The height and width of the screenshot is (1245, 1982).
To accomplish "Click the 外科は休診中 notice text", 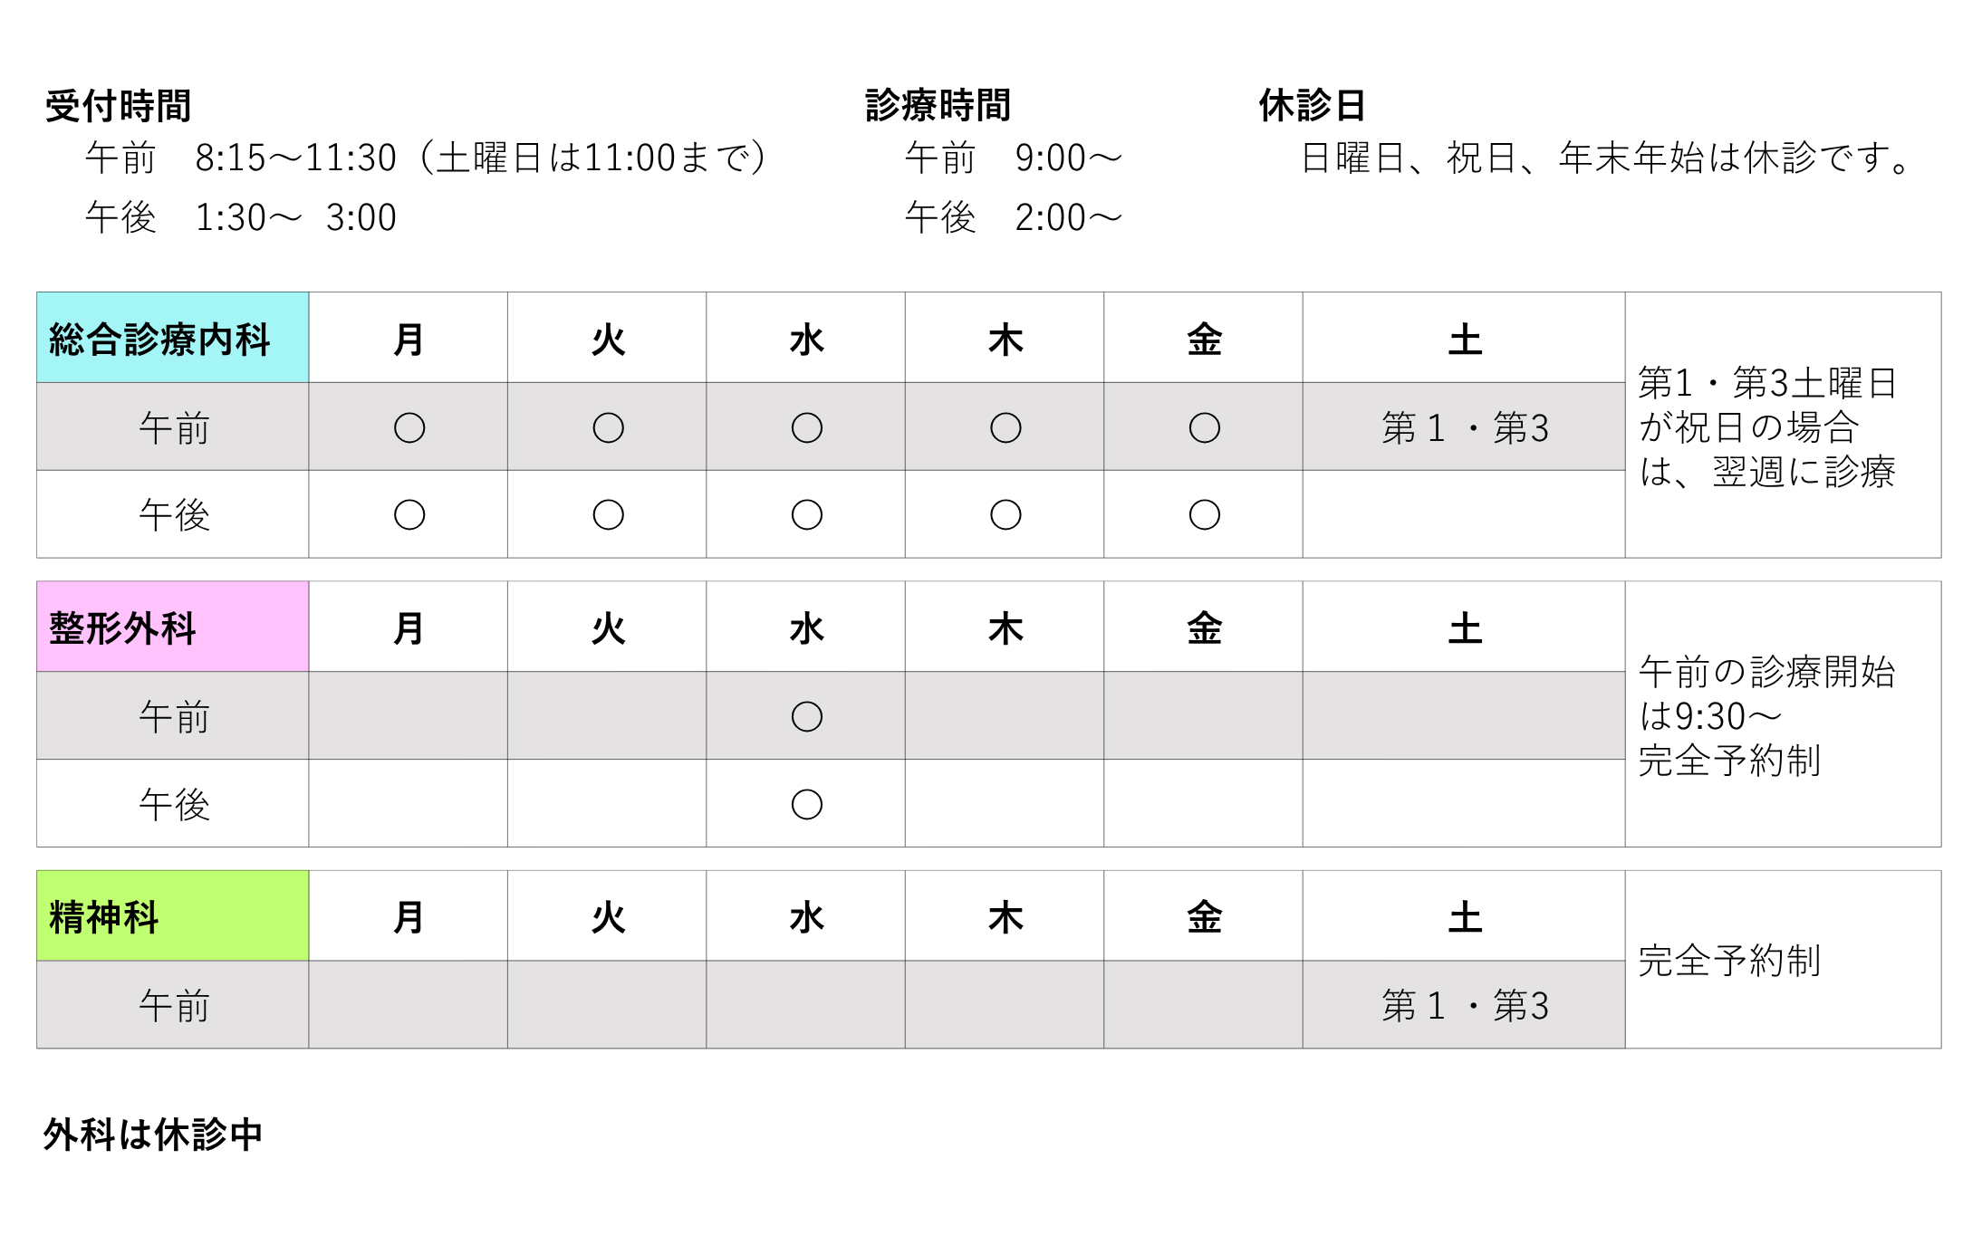I will (153, 1134).
